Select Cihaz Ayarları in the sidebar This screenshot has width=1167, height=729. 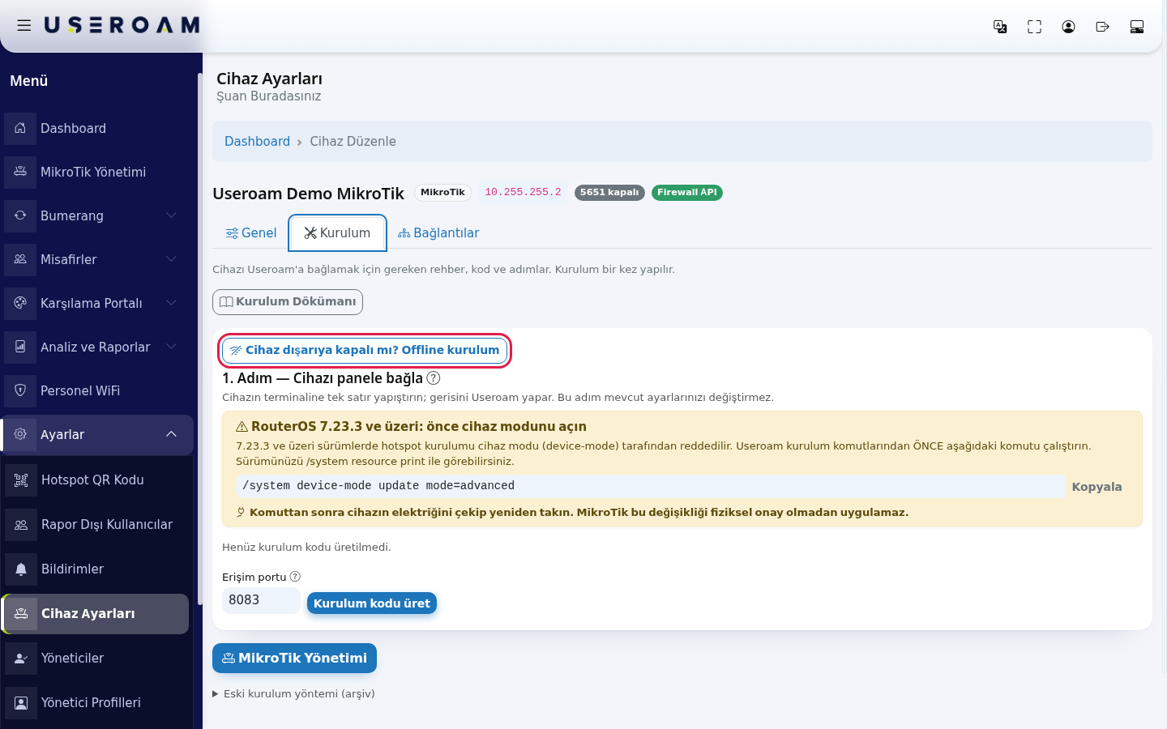(x=96, y=614)
